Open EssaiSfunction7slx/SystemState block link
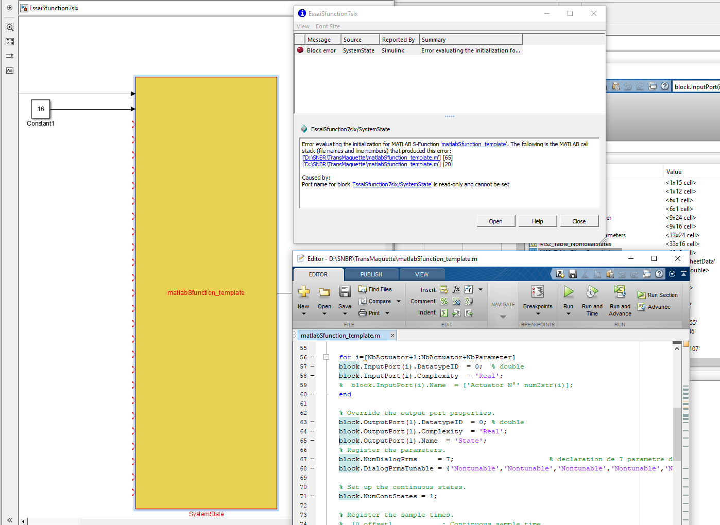 coord(392,184)
